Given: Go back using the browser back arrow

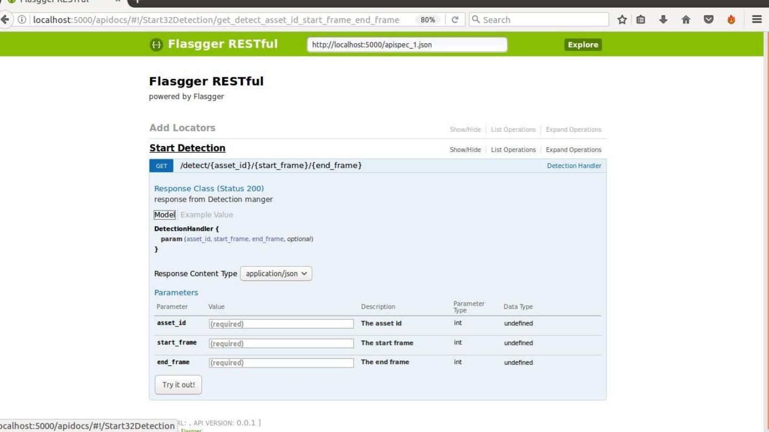Looking at the screenshot, I should (6, 20).
